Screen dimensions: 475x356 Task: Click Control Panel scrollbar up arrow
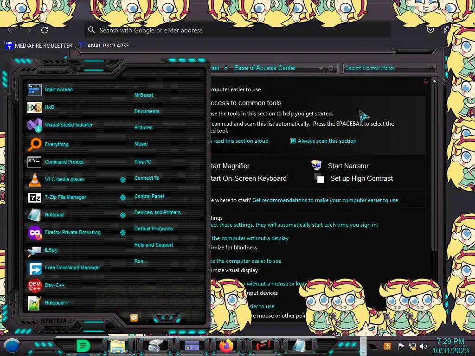(434, 81)
